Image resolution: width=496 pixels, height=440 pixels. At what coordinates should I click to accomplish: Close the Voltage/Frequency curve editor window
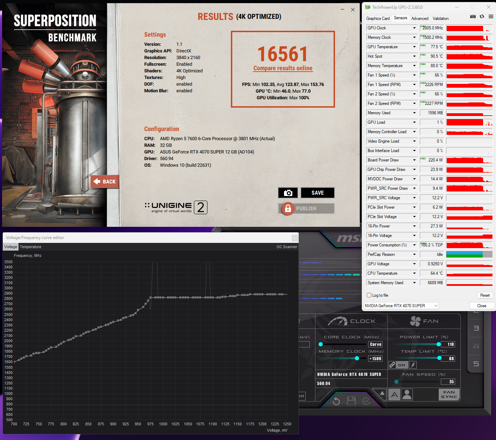click(295, 238)
